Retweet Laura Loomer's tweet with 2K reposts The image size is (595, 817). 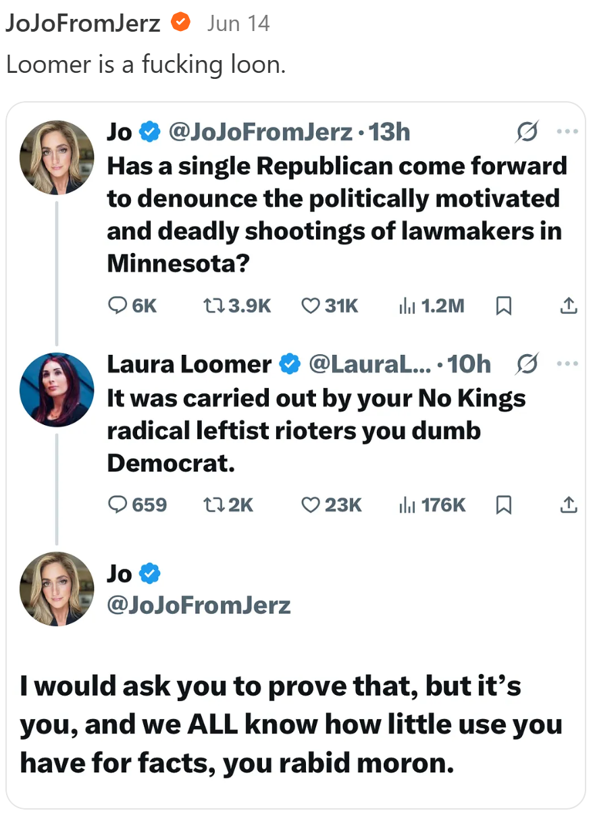(x=212, y=505)
